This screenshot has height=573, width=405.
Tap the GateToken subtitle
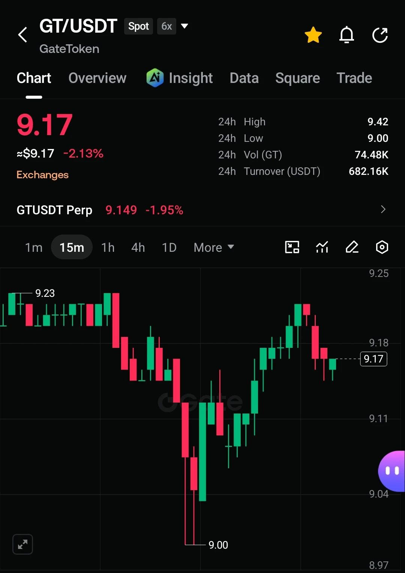[x=69, y=49]
